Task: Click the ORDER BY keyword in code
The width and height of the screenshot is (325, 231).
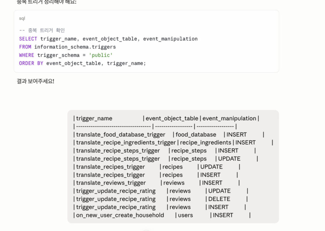Action: (31, 63)
